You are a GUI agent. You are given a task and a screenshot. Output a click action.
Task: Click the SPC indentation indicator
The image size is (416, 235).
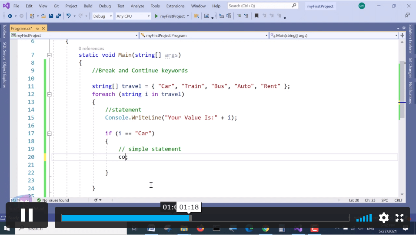click(384, 200)
